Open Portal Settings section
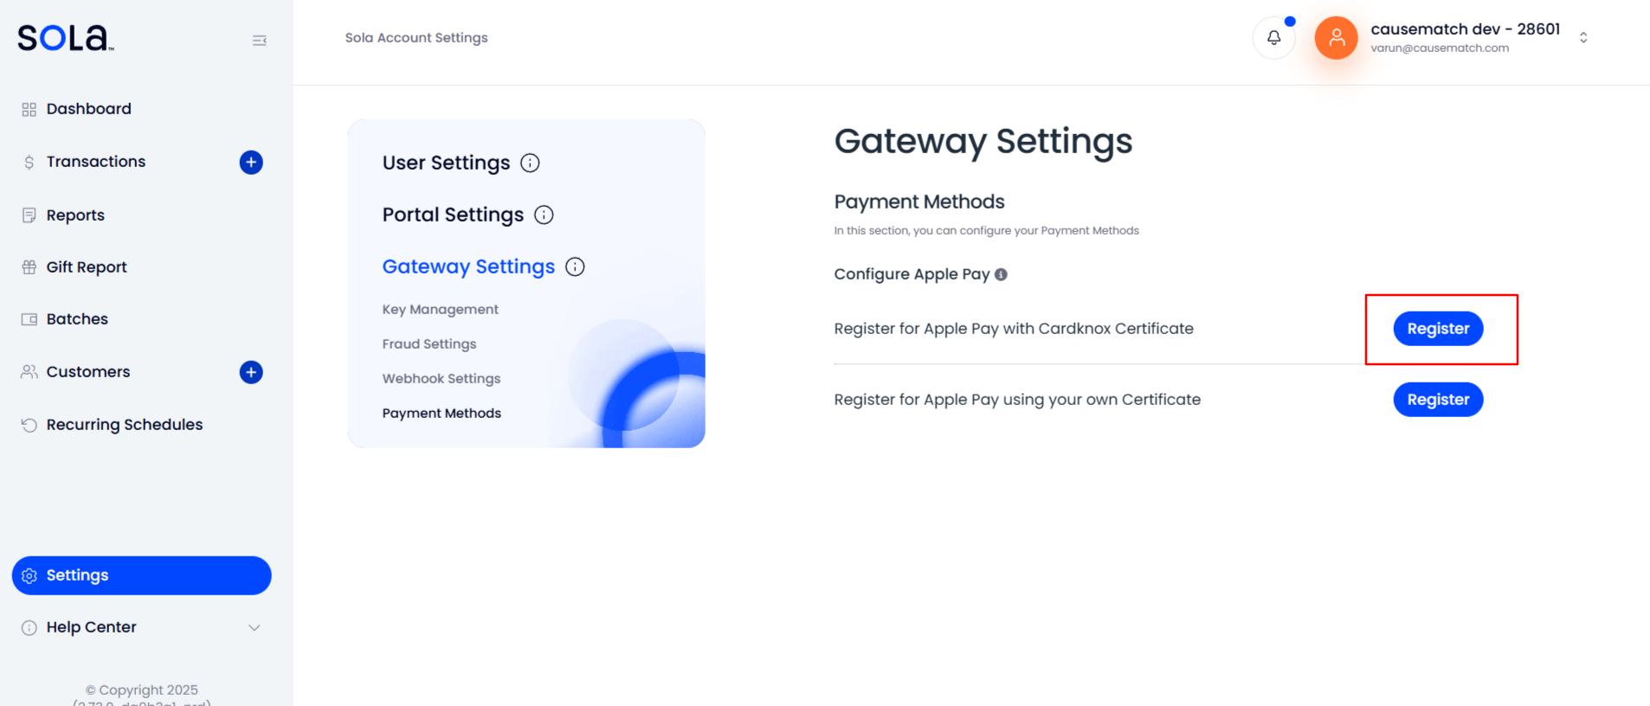 (x=453, y=215)
